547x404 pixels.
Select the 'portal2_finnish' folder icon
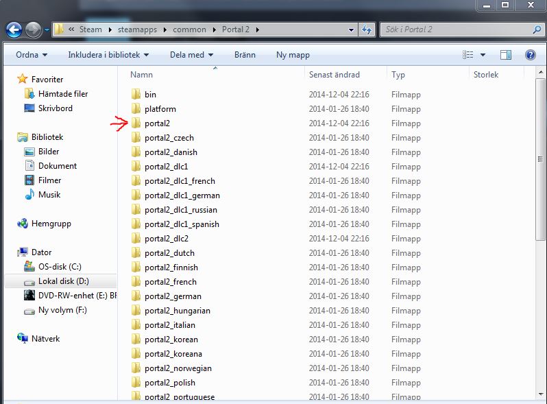[136, 267]
